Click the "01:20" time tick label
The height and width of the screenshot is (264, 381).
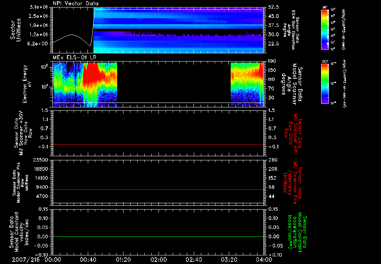123,260
